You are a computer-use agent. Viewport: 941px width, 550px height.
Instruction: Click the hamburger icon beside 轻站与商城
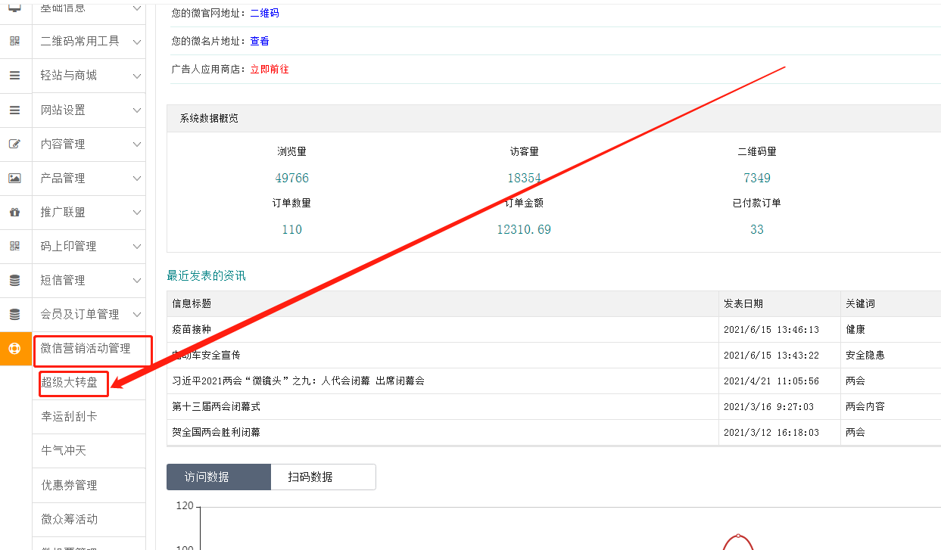pyautogui.click(x=14, y=76)
